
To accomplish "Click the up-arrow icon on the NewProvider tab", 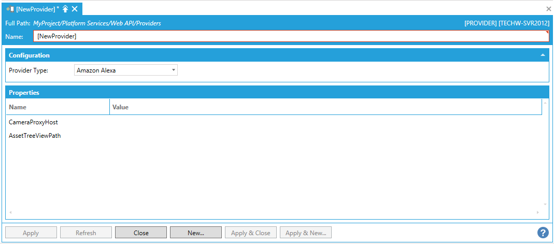I will point(65,9).
